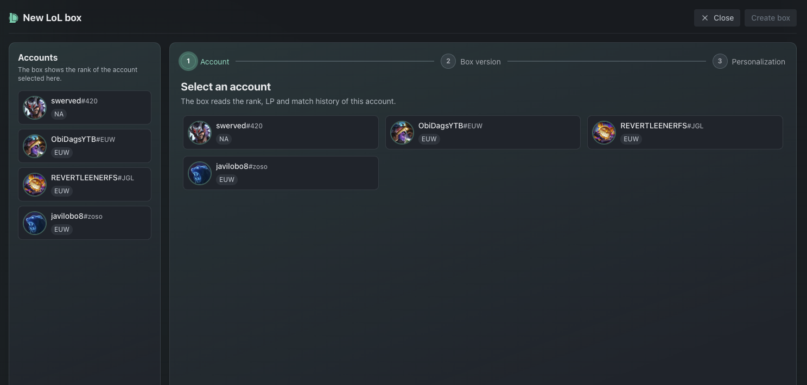Go to step 2 Box version circle

tap(448, 61)
